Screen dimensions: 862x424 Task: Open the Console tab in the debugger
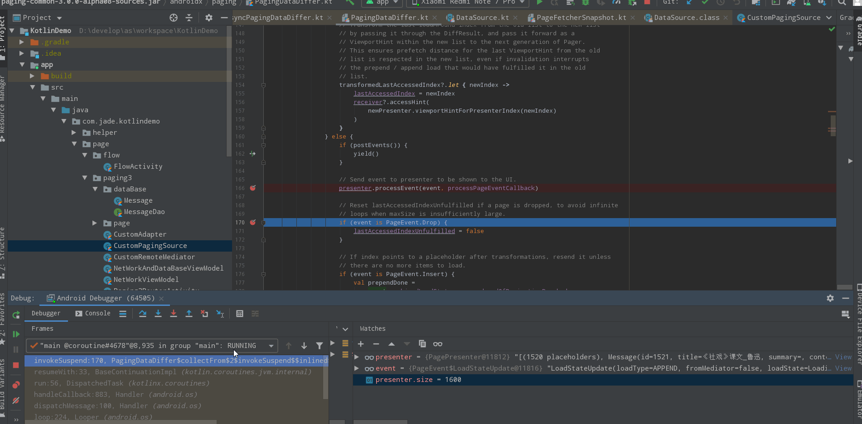point(93,313)
